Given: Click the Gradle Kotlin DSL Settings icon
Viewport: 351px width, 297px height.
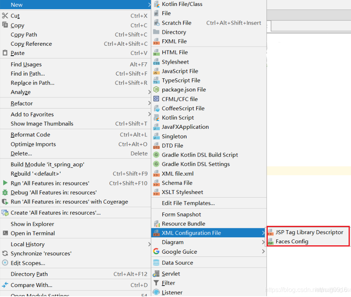Looking at the screenshot, I should (x=156, y=164).
